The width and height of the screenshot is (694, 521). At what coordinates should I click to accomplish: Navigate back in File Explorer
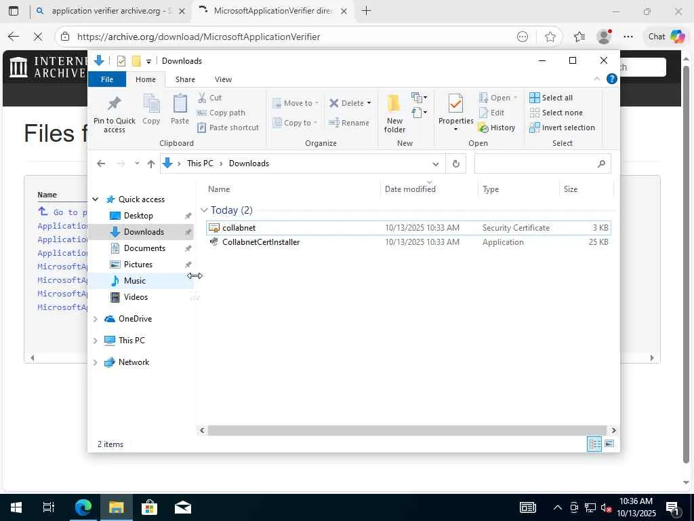101,163
